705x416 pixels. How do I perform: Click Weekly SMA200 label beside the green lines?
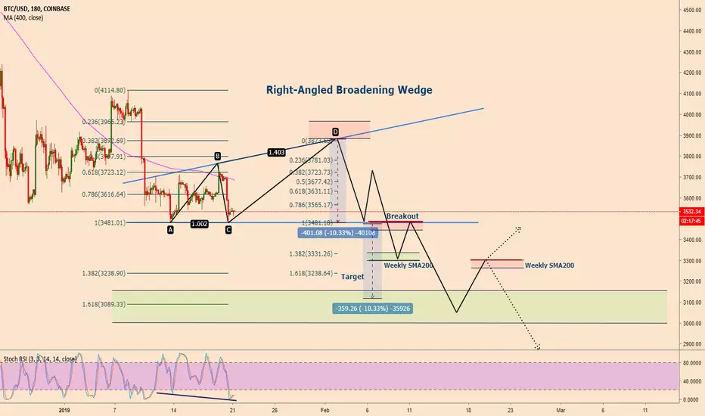tap(408, 265)
